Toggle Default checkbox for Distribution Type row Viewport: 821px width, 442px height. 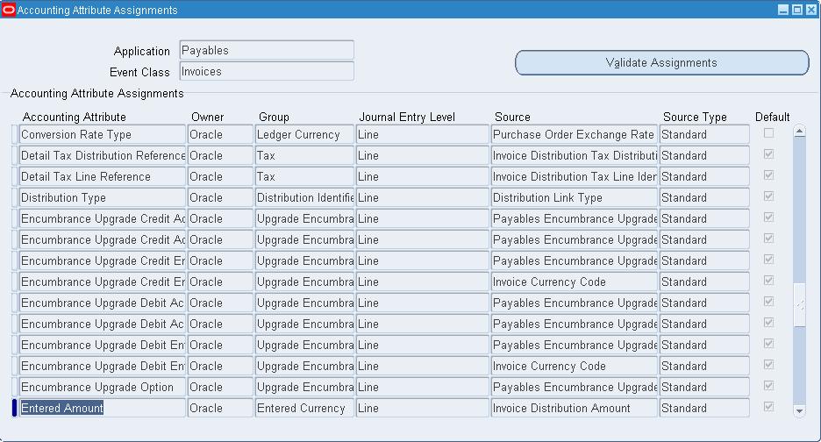pyautogui.click(x=768, y=196)
